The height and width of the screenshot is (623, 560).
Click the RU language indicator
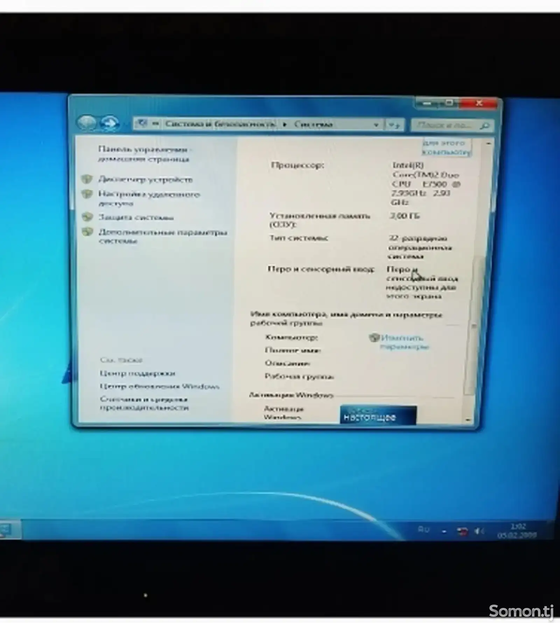[x=423, y=529]
